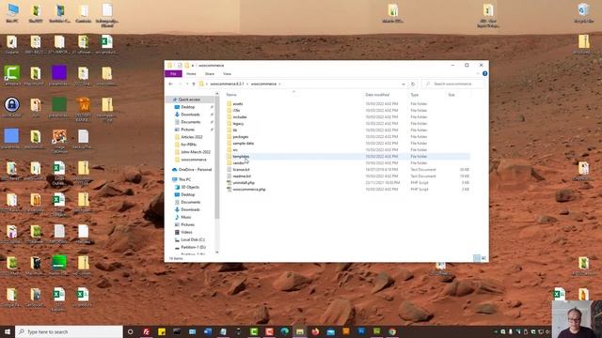Select Articles-2022 in navigation pane

[192, 137]
